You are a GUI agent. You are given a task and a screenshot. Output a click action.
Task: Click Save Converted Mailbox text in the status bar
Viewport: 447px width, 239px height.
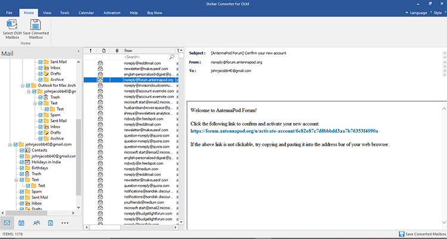click(425, 234)
